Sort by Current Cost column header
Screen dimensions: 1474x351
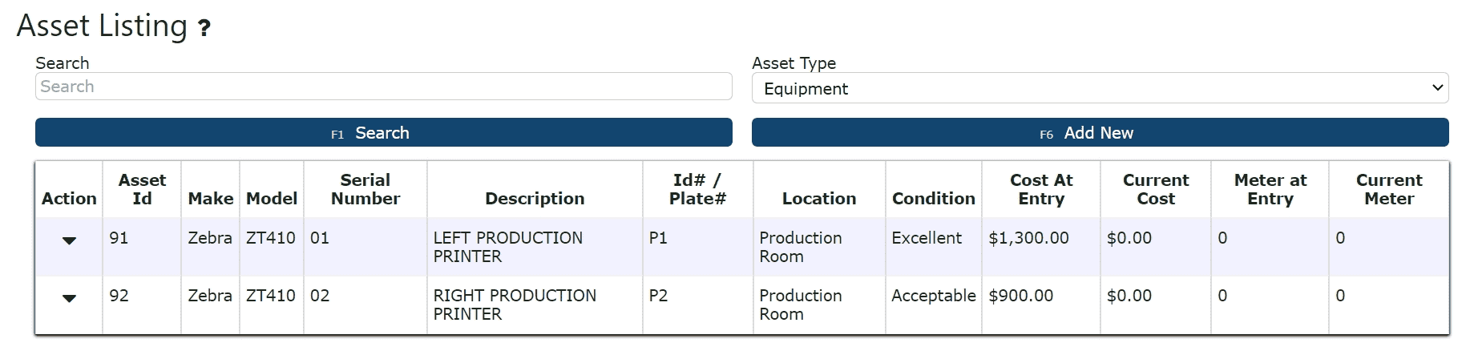click(x=1155, y=189)
